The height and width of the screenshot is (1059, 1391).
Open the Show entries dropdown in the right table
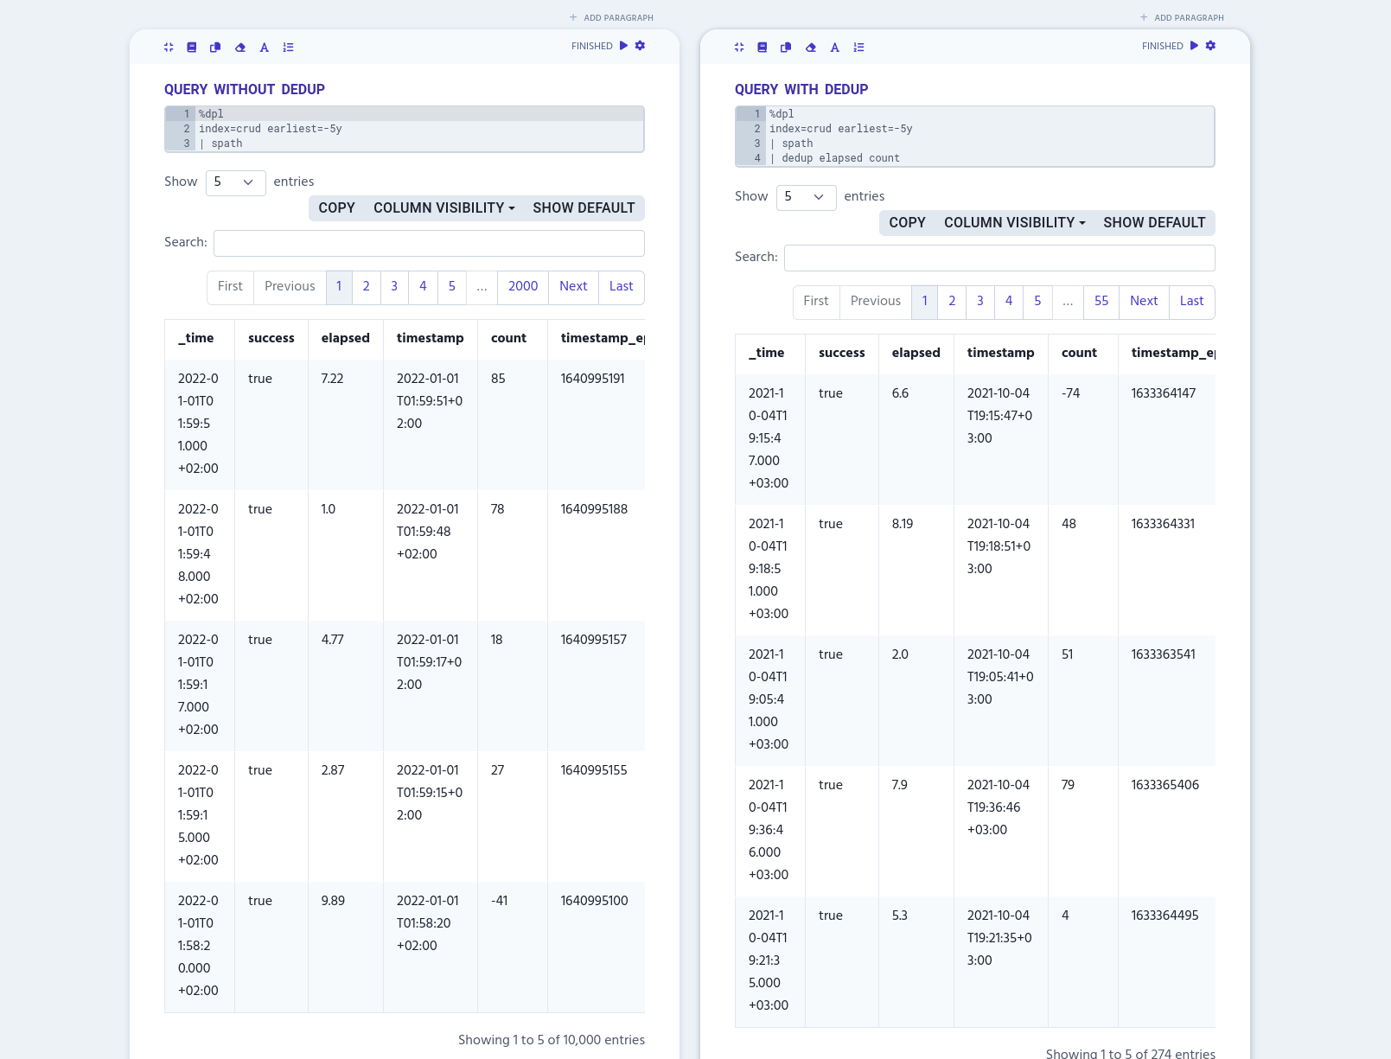pos(806,197)
